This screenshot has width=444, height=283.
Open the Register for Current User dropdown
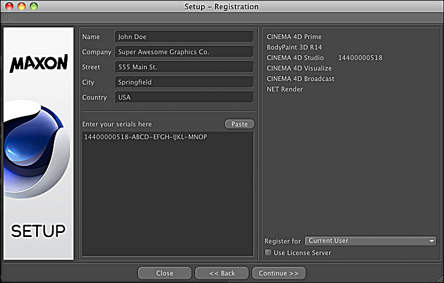click(371, 241)
